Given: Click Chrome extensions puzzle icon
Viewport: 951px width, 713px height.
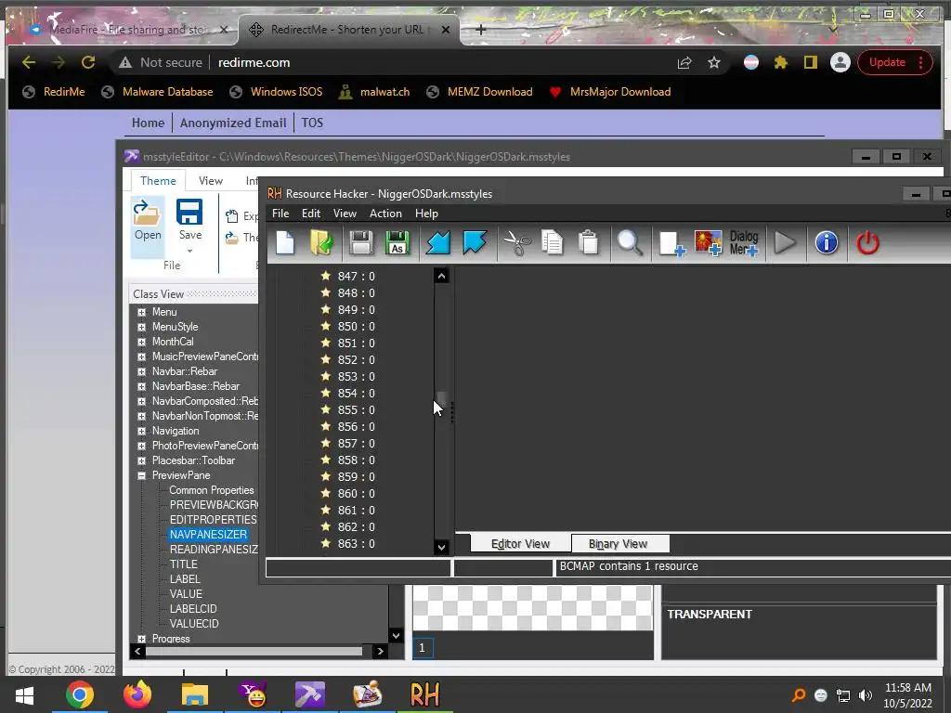Looking at the screenshot, I should pyautogui.click(x=780, y=62).
